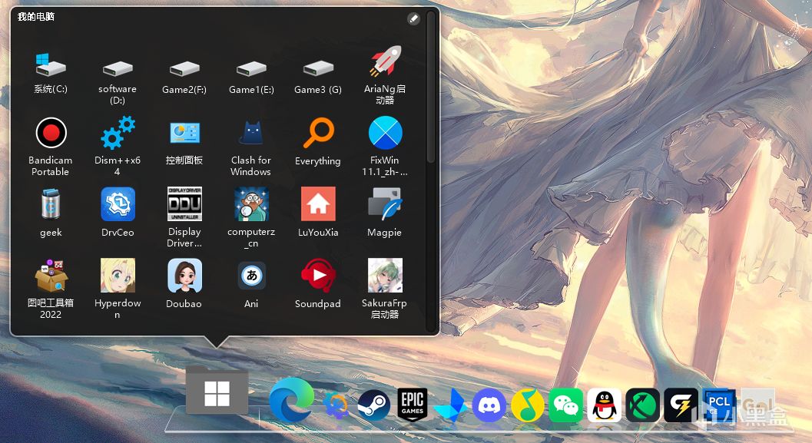Open Dism++x64 gears icon
The width and height of the screenshot is (812, 443).
(x=118, y=133)
